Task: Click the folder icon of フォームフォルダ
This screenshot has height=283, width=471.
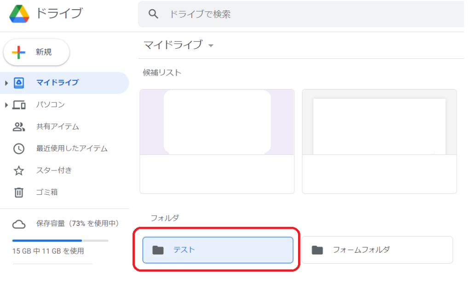Action: (317, 249)
